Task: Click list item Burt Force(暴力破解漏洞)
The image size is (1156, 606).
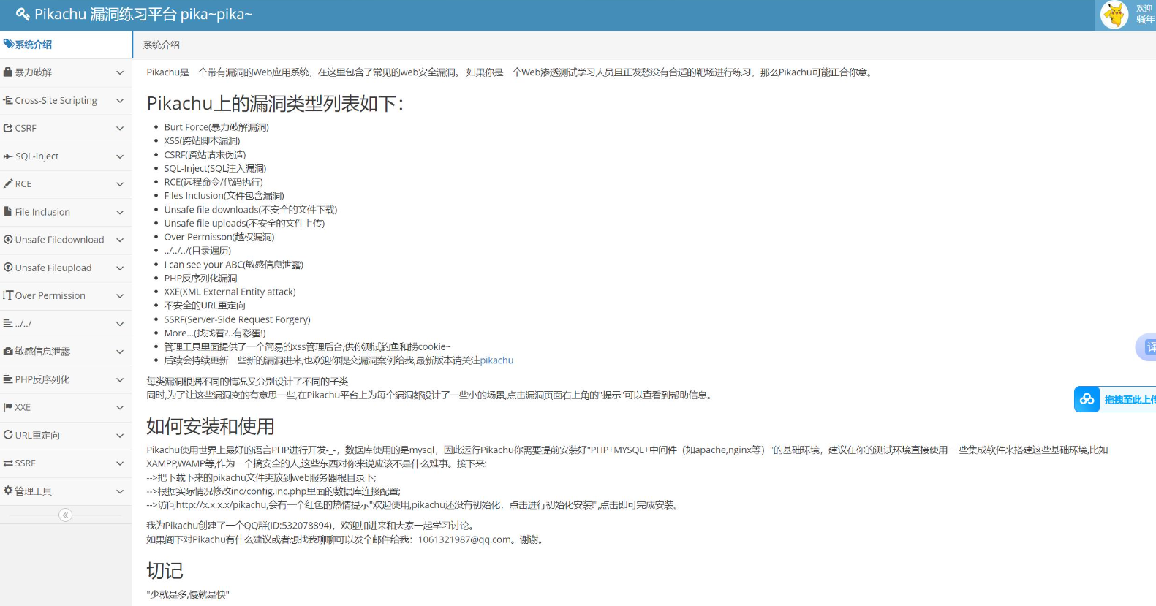Action: coord(216,127)
